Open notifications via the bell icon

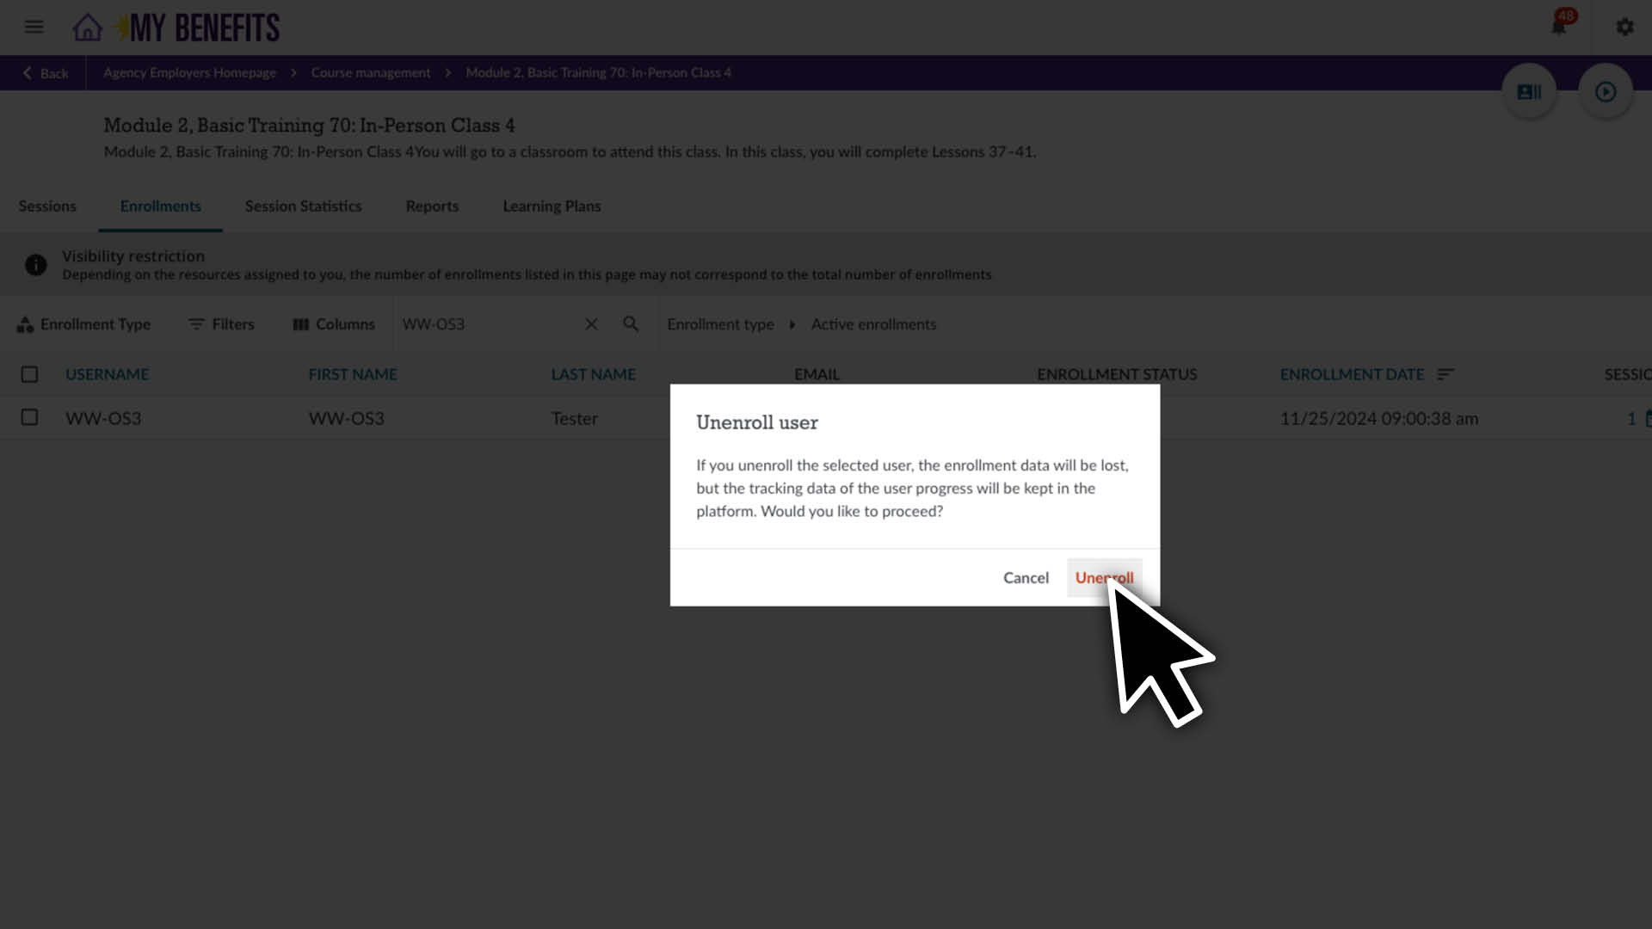point(1559,26)
